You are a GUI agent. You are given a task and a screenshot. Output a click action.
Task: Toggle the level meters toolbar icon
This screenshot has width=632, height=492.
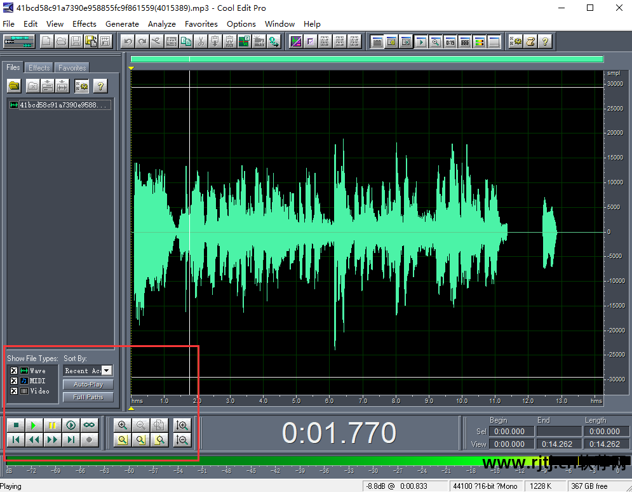point(479,41)
